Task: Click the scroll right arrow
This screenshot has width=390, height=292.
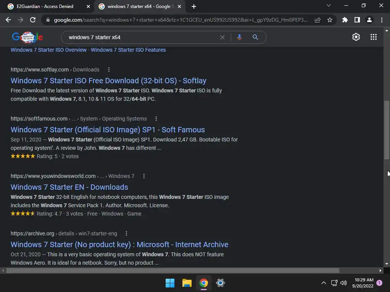Action: tap(380, 270)
